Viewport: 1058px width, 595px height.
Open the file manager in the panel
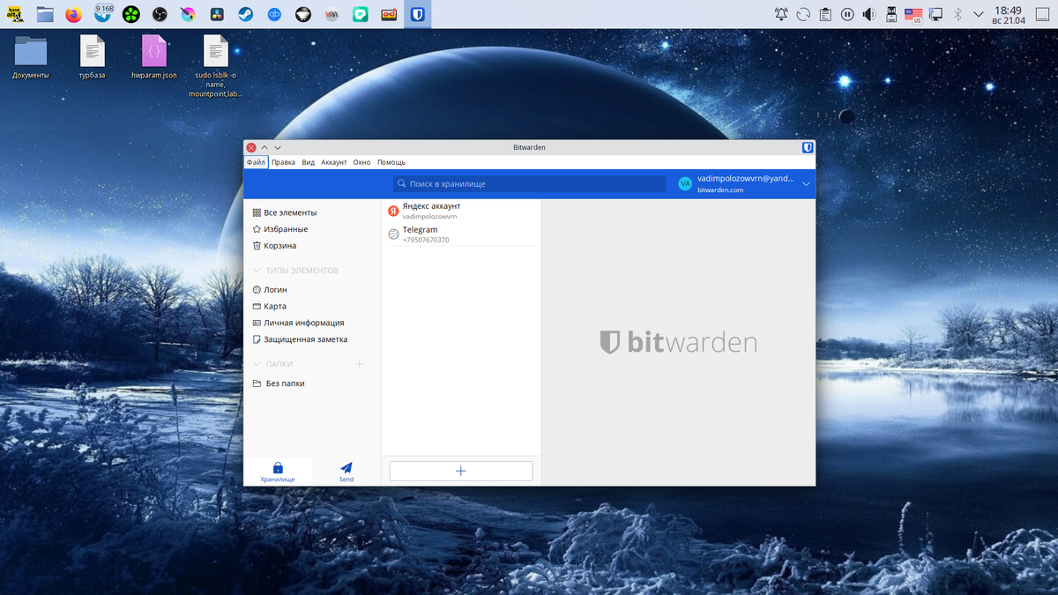45,14
